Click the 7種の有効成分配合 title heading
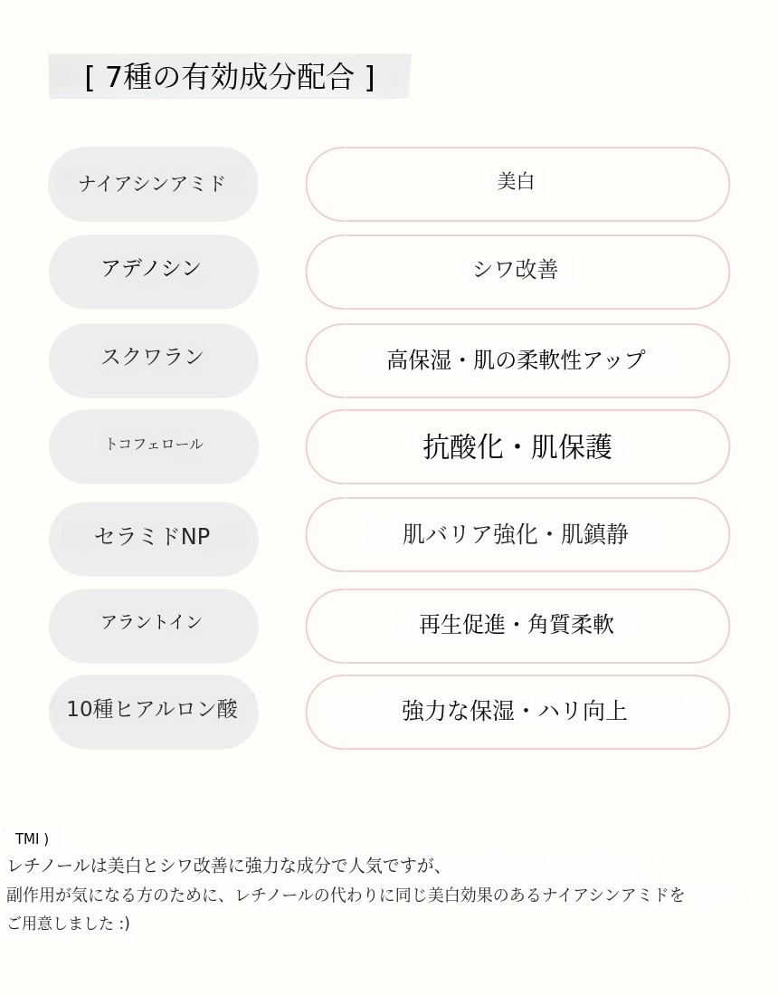 [229, 77]
